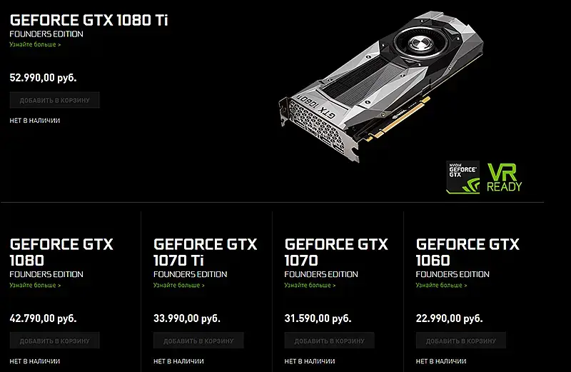Click the 52.990,00 руб. price
The height and width of the screenshot is (372, 571).
coord(43,78)
